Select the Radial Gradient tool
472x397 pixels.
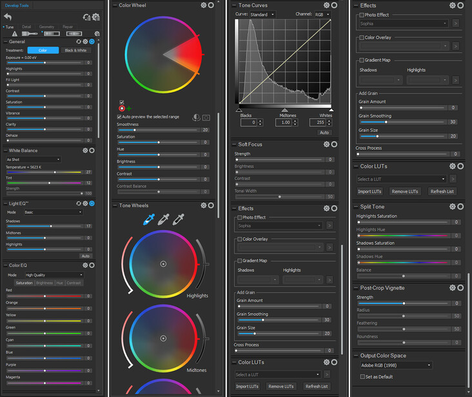[74, 34]
